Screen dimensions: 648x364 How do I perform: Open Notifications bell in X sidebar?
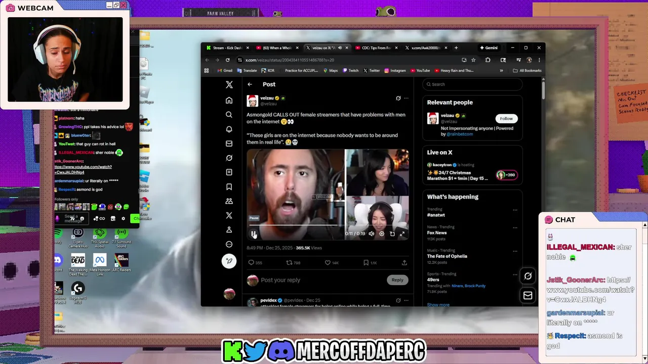(x=229, y=129)
